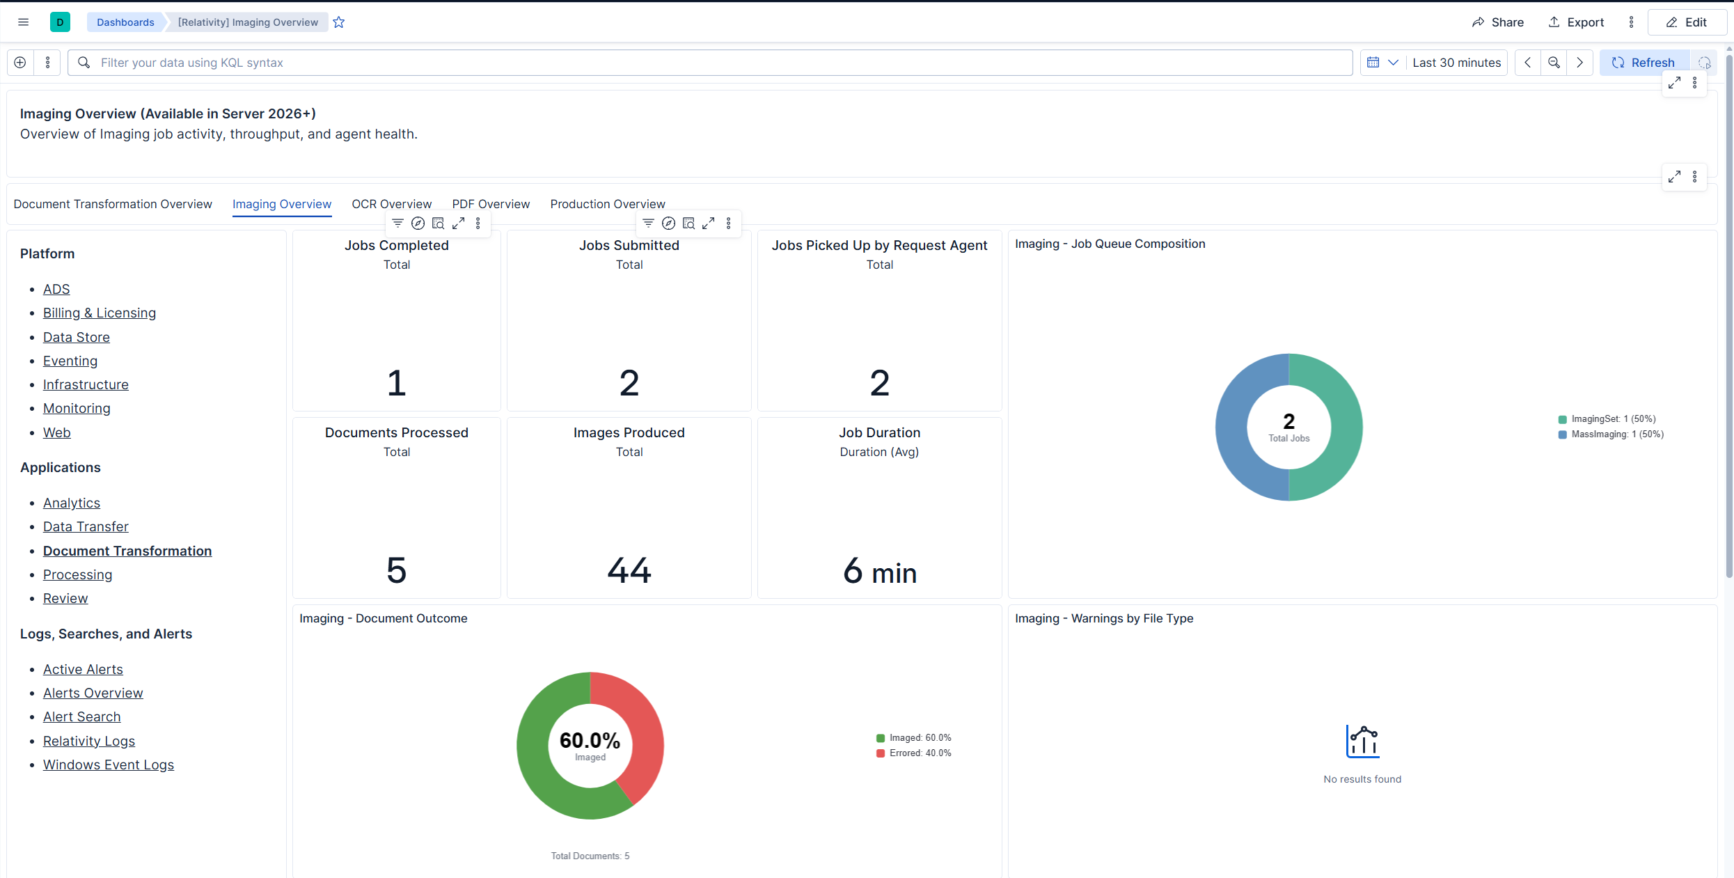Maximize the Jobs Submitted panel
This screenshot has width=1734, height=878.
pos(709,224)
